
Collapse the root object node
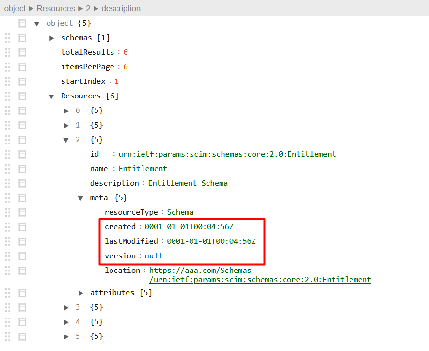pyautogui.click(x=37, y=24)
